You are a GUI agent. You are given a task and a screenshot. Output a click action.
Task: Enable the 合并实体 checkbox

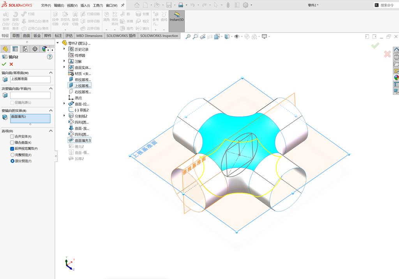point(12,137)
